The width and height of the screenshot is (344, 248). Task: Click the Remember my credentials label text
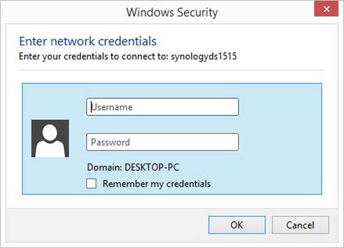coord(156,184)
